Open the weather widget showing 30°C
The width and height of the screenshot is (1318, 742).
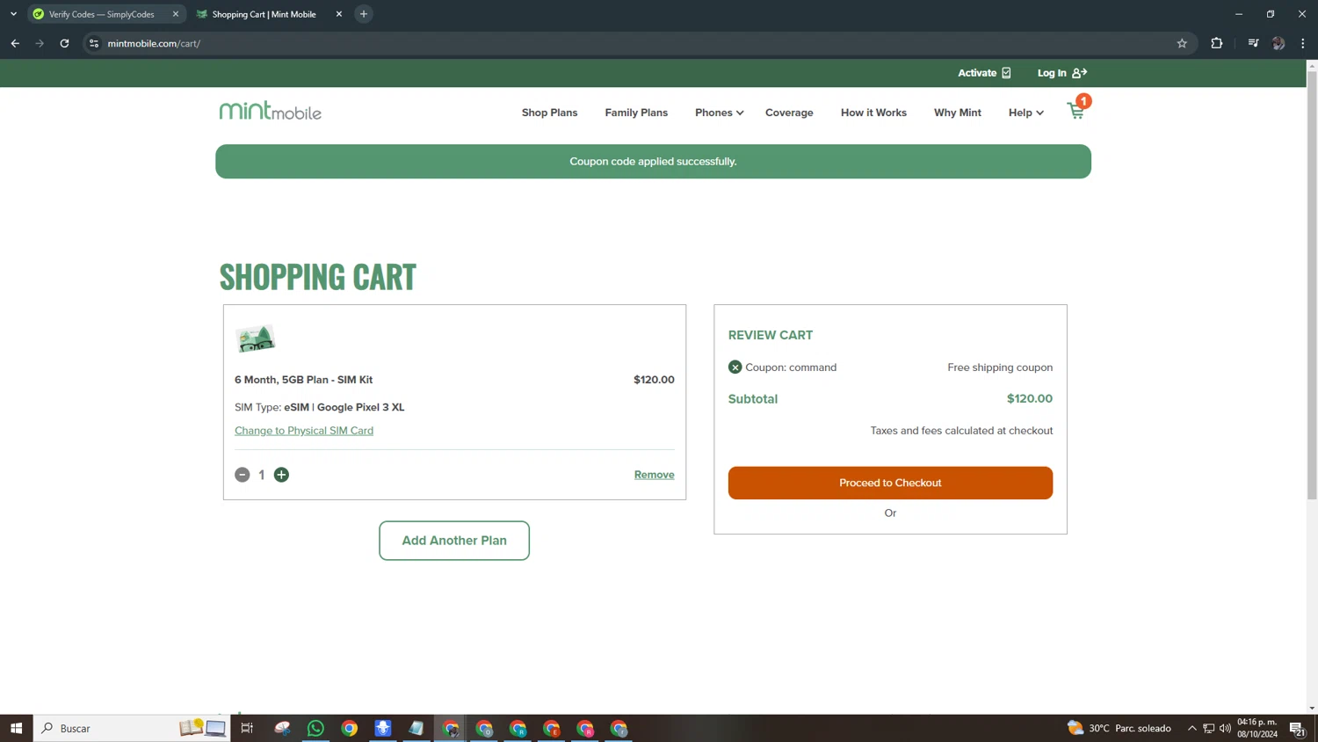(x=1119, y=728)
